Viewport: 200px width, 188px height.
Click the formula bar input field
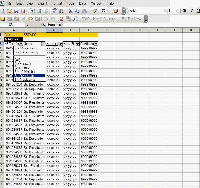click(91, 25)
